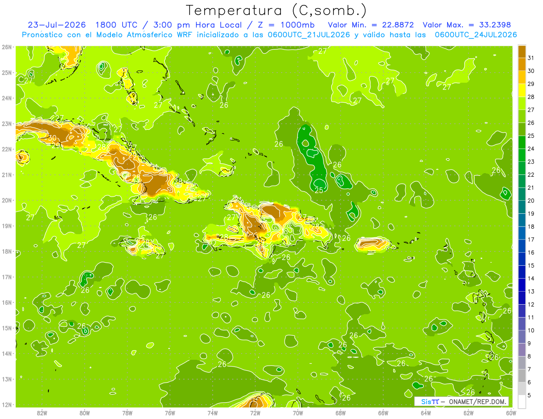
Task: Click the "18N" latitude axis label
Action: tap(6, 251)
